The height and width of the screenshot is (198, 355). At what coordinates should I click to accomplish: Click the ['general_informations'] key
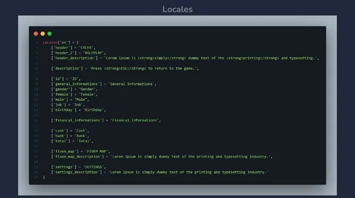pyautogui.click(x=76, y=84)
